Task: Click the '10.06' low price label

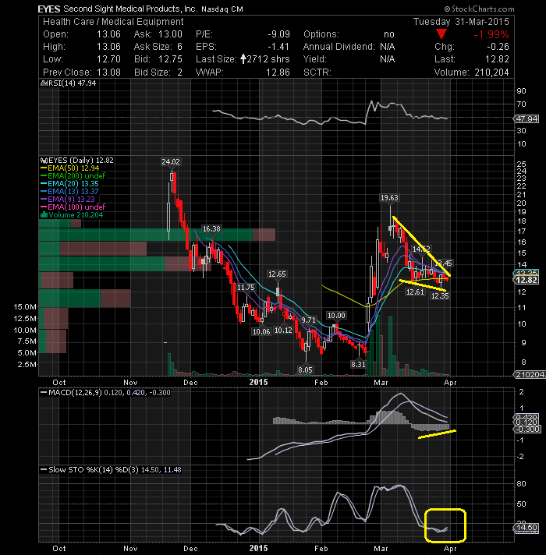Action: click(x=261, y=331)
